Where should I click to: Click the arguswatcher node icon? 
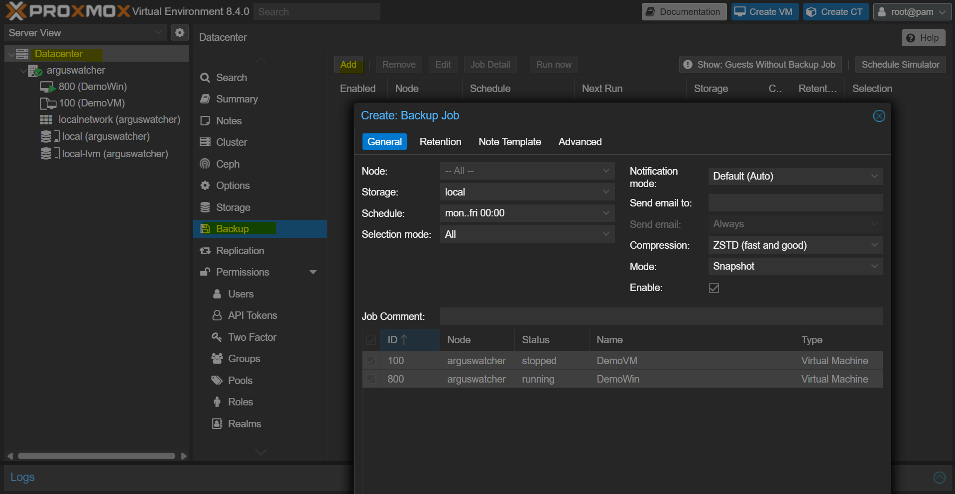coord(34,71)
